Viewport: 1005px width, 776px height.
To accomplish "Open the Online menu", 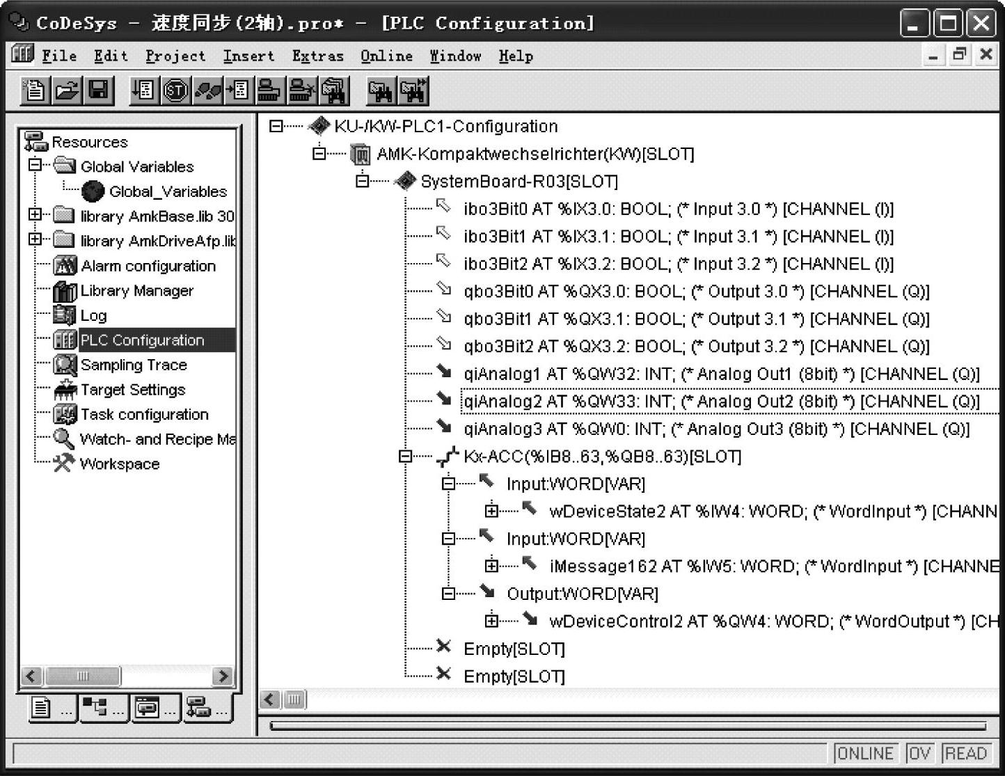I will click(x=386, y=56).
